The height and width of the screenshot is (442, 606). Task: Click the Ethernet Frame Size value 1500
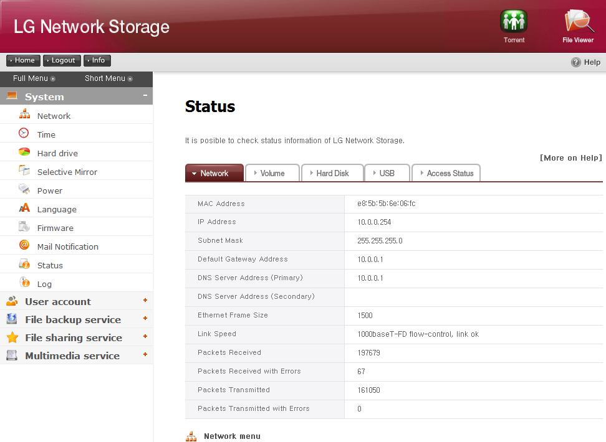(x=365, y=316)
